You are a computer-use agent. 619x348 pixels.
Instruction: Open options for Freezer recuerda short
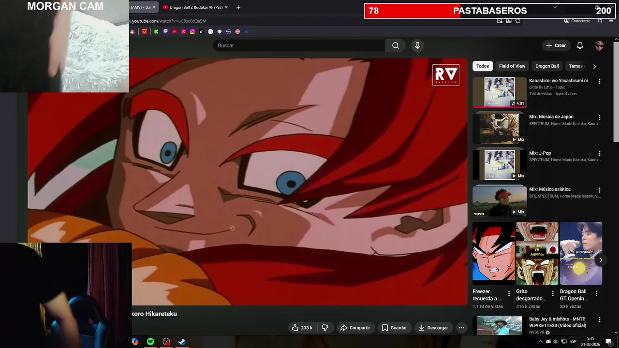click(x=509, y=293)
